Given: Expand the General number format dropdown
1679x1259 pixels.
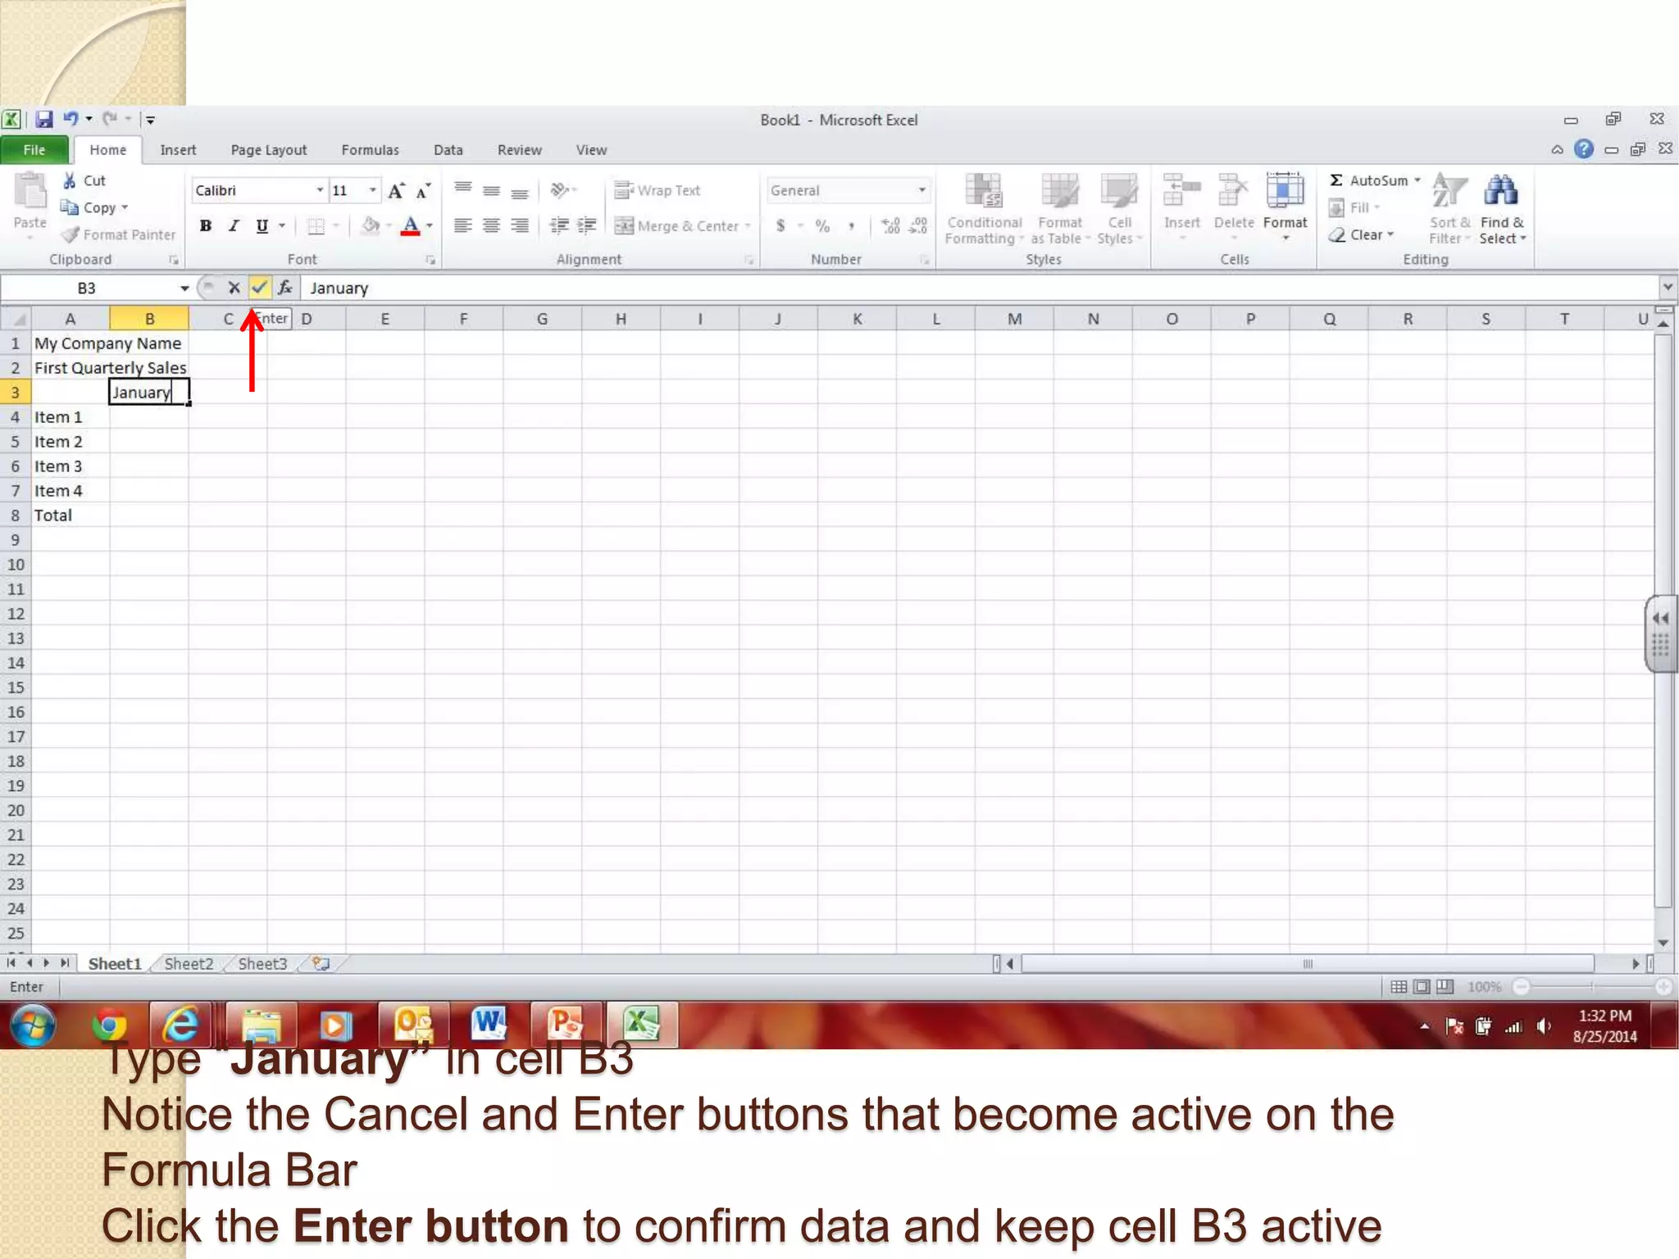Looking at the screenshot, I should click(922, 190).
